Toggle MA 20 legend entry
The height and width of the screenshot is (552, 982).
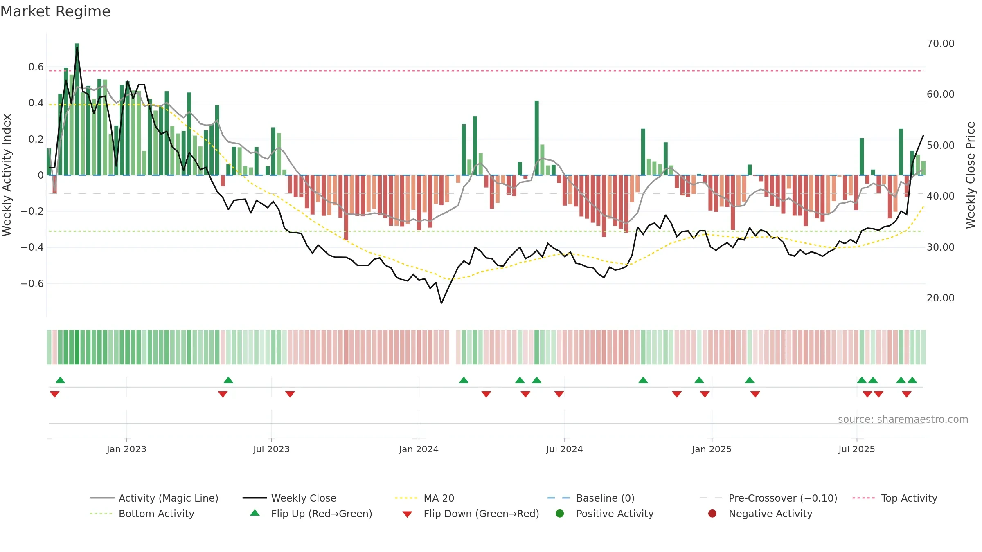(x=424, y=498)
